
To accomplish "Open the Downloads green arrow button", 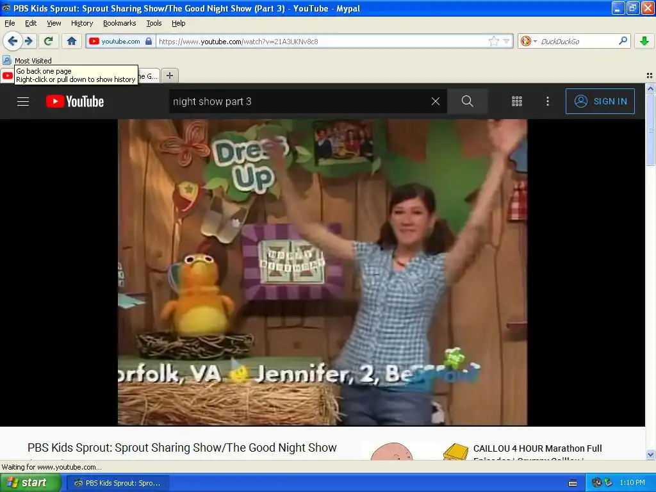I will (644, 41).
